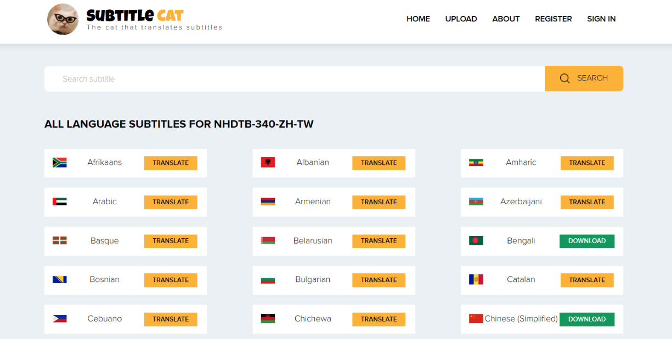The width and height of the screenshot is (672, 339).
Task: Click the Ethiopian flag beside Amharic
Action: [476, 163]
